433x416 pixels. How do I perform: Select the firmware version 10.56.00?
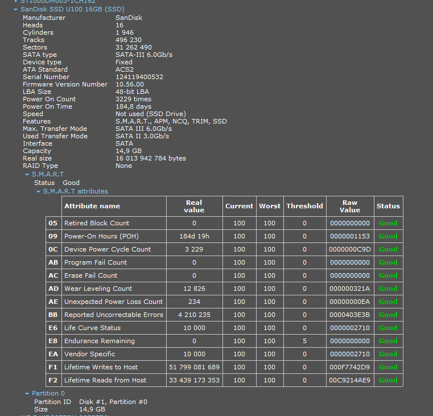coord(130,84)
